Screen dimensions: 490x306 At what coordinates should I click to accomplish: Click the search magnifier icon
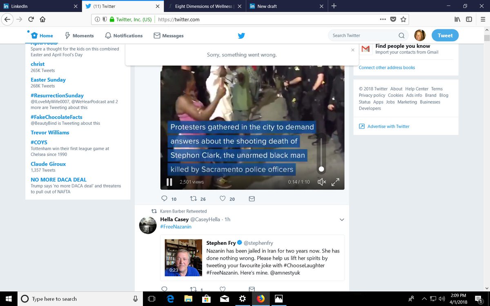401,35
